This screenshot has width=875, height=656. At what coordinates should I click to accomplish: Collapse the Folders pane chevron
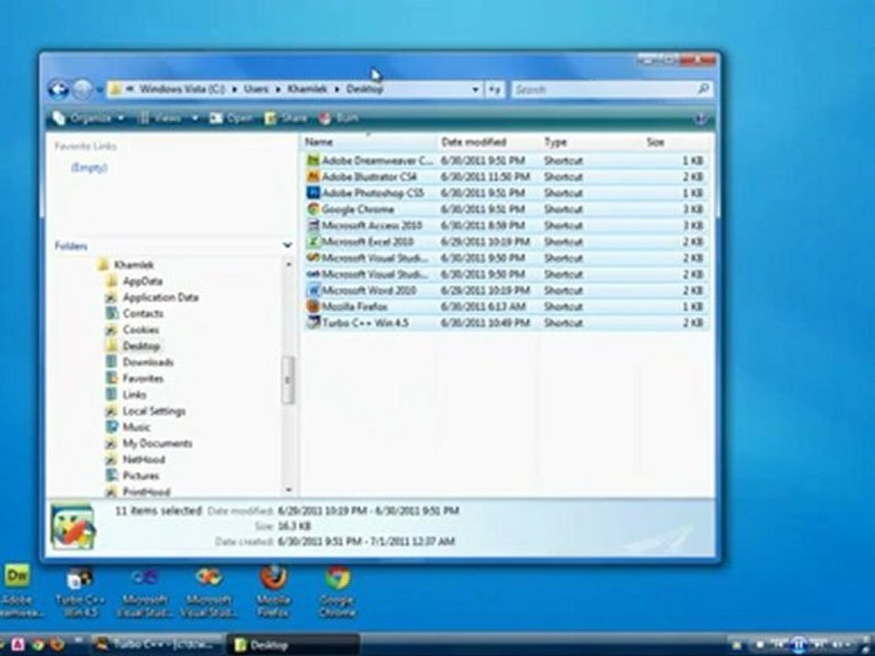click(287, 245)
